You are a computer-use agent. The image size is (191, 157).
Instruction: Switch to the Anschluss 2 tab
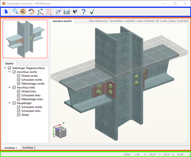[x=29, y=148]
